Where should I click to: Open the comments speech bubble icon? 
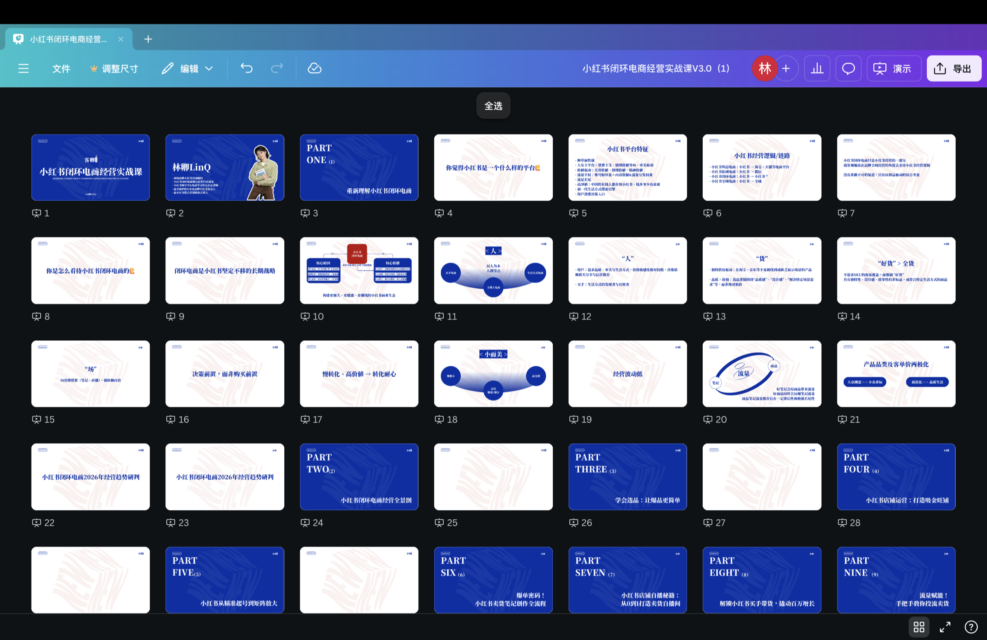click(x=848, y=68)
